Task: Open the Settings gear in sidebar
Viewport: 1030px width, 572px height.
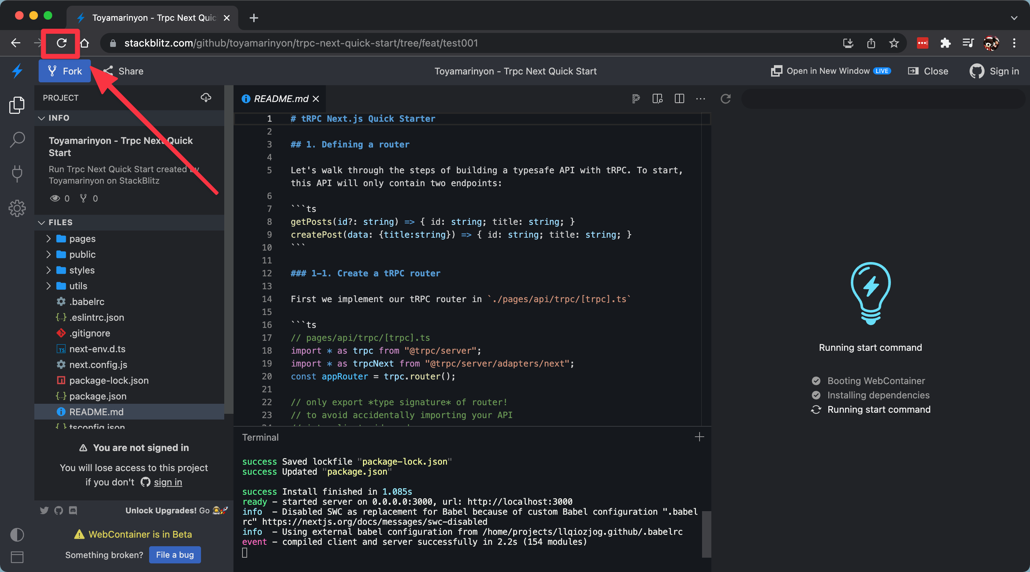Action: [17, 208]
